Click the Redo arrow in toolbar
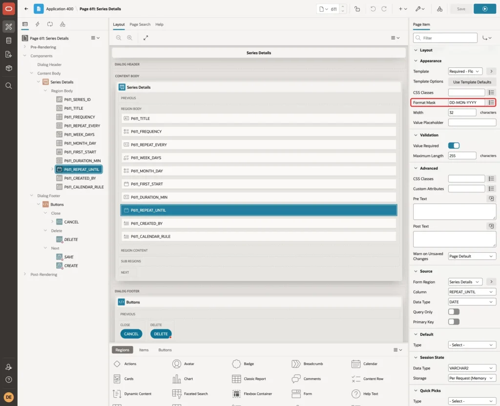This screenshot has height=406, width=500. tap(384, 9)
